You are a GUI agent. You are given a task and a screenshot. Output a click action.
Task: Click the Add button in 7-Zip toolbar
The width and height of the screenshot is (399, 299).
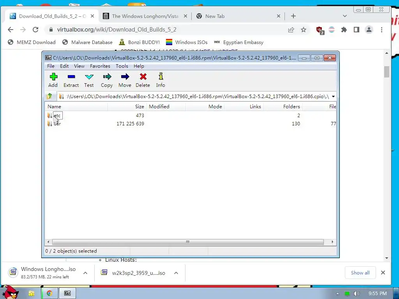pos(53,80)
